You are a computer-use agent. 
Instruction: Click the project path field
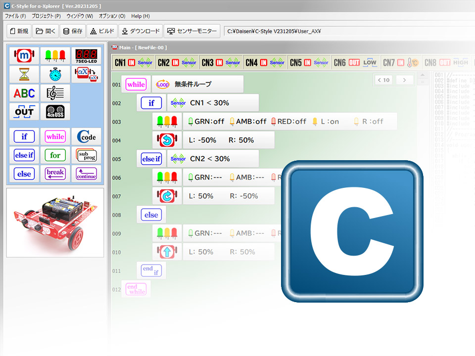(x=346, y=31)
